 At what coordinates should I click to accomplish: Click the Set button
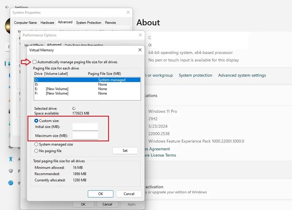click(x=125, y=150)
